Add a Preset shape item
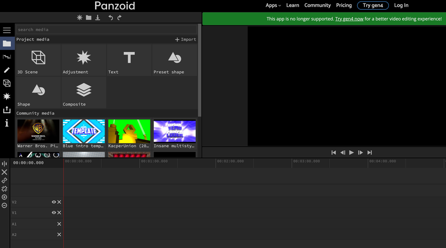 pos(174,60)
